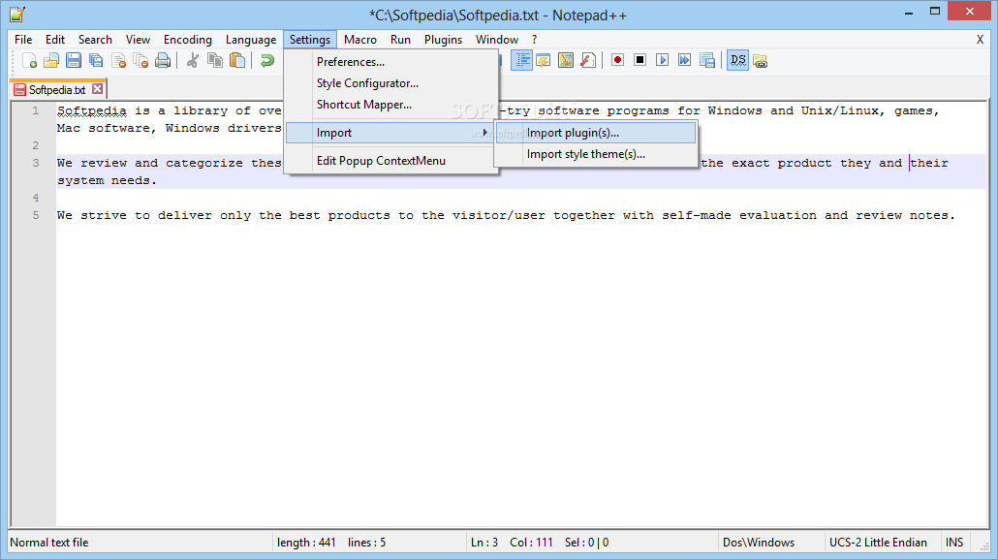Open the Search menu

click(95, 40)
